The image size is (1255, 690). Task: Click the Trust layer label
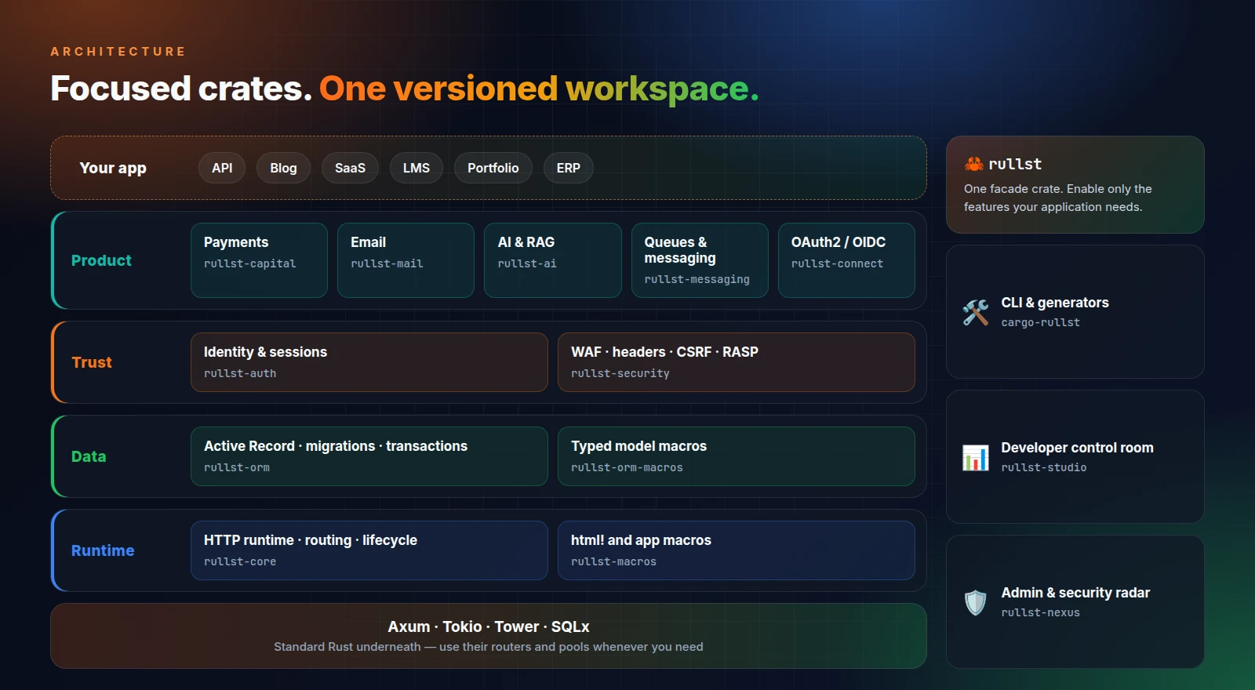click(92, 362)
